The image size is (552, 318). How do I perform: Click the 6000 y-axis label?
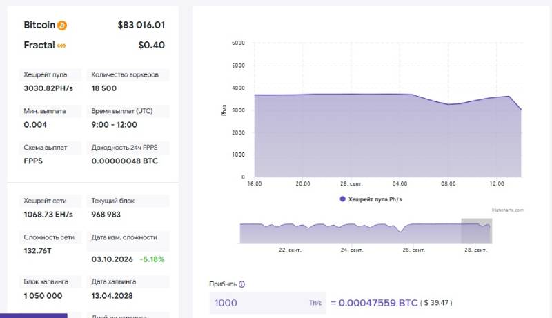pyautogui.click(x=238, y=43)
